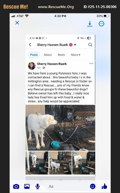Tap Sherry's profile picture avatar
The width and height of the screenshot is (120, 193).
coord(32,66)
